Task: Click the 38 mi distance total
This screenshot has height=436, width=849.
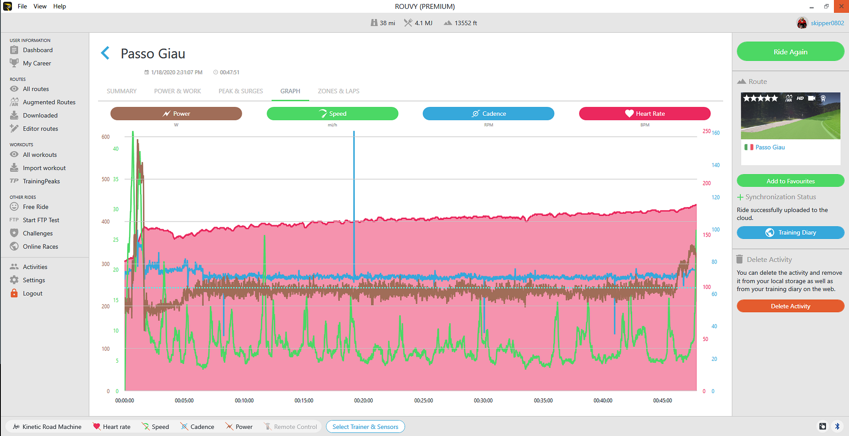Action: click(x=383, y=23)
